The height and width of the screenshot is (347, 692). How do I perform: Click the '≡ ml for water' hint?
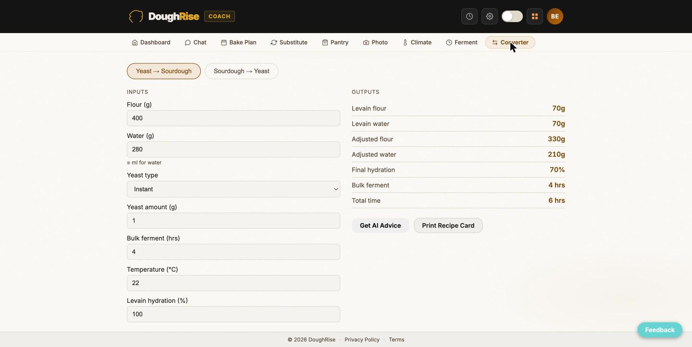tap(144, 163)
